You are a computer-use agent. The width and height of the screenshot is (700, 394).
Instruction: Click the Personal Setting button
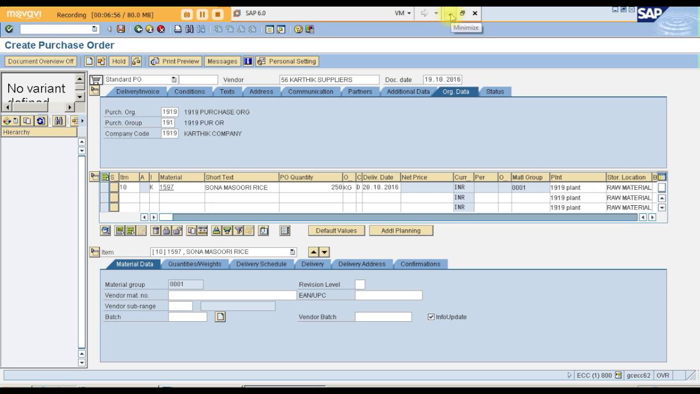287,61
